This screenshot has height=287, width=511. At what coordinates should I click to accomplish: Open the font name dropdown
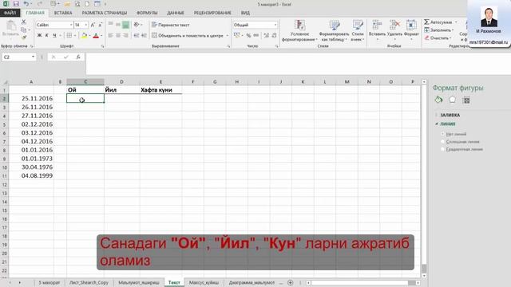pyautogui.click(x=71, y=25)
